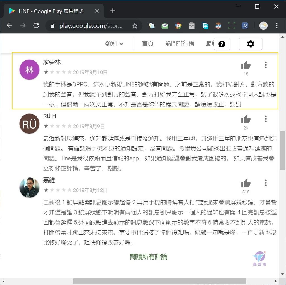Click the help question mark button
Image resolution: width=286 pixels, height=285 pixels.
tap(222, 44)
